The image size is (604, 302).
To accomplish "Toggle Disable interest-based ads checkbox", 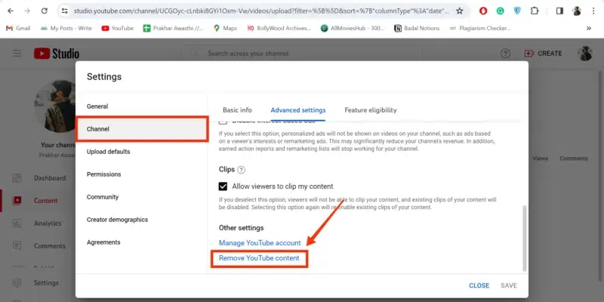I will point(223,122).
